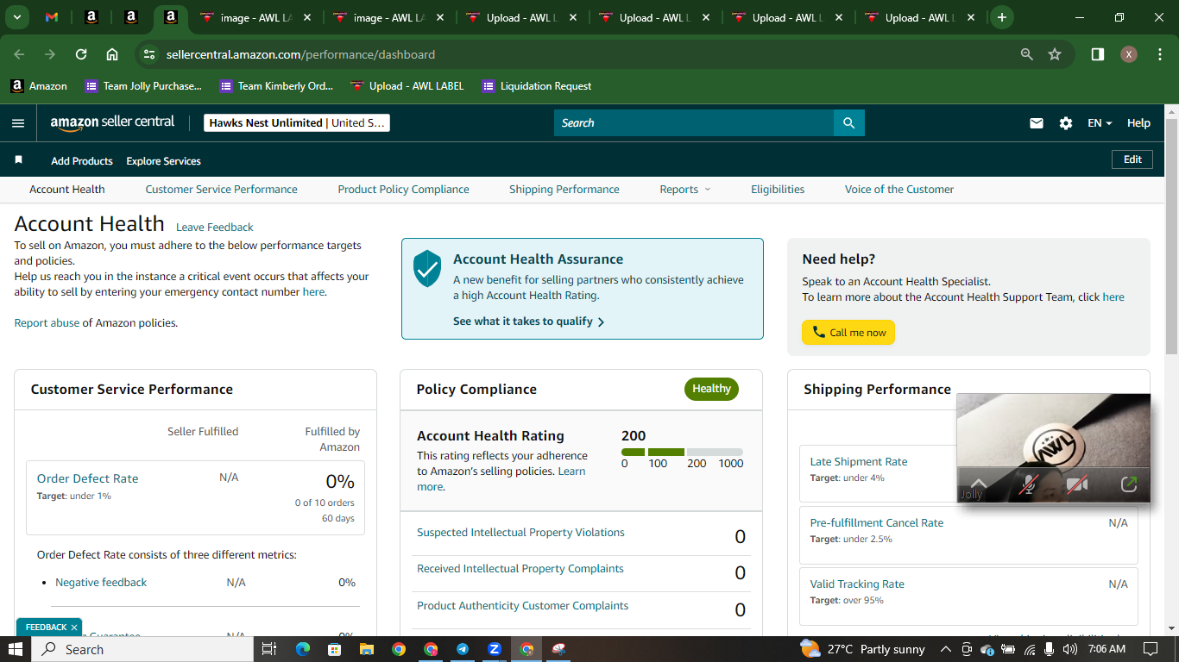Open File Explorer from the taskbar
Screen dimensions: 1179x662
366,649
